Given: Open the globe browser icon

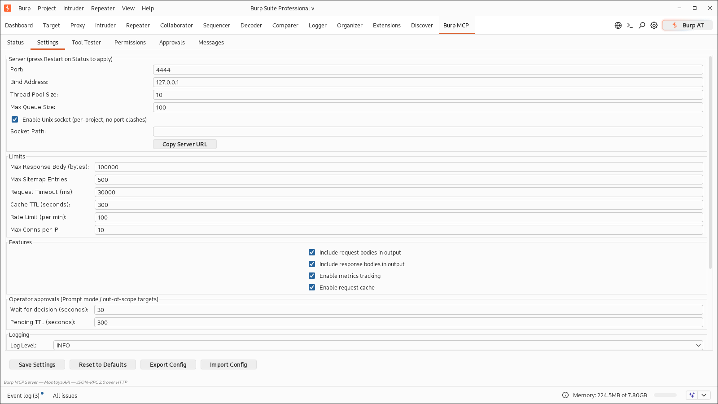Looking at the screenshot, I should [618, 26].
